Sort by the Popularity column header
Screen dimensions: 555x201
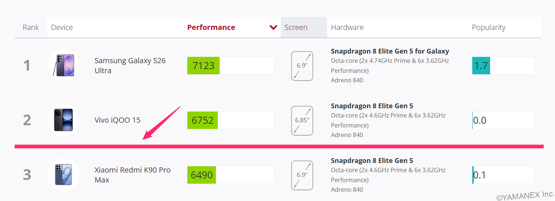click(x=489, y=27)
